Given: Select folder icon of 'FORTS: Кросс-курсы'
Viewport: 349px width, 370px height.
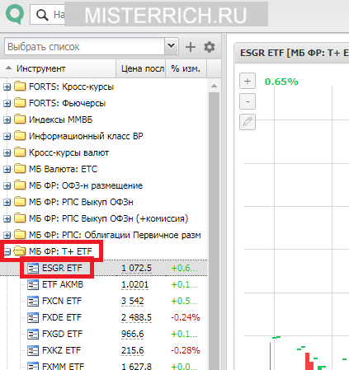Looking at the screenshot, I should [20, 87].
